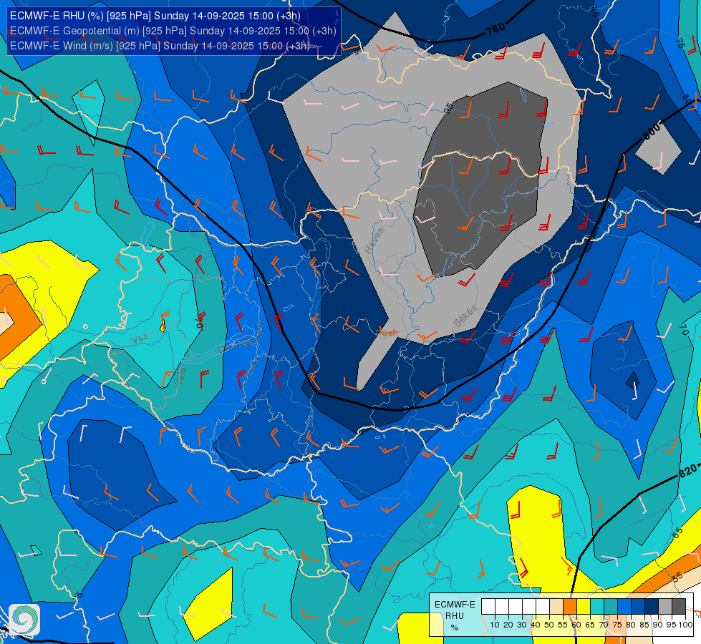Click the '820' geopotential contour label
This screenshot has width=701, height=644.
pos(687,471)
